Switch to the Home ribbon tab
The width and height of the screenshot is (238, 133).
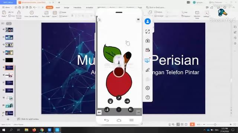tap(49, 7)
